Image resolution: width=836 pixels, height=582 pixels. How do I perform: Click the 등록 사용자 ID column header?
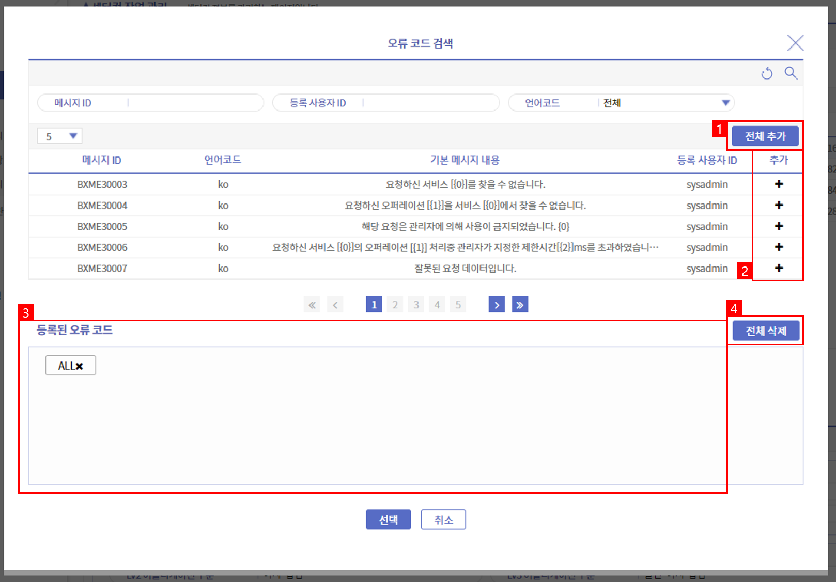click(x=707, y=160)
